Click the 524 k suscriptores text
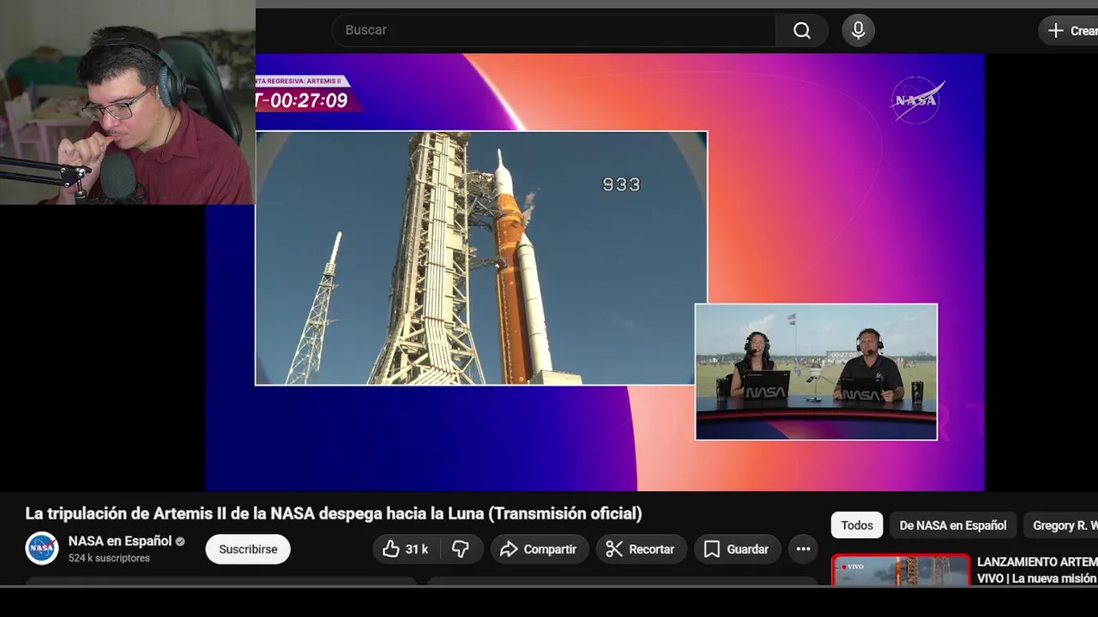 coord(109,559)
